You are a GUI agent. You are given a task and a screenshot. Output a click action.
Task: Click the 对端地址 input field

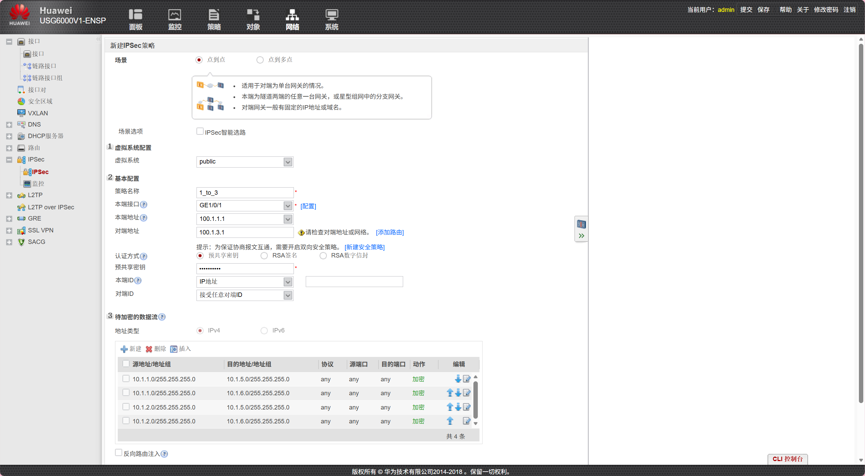[x=245, y=232]
